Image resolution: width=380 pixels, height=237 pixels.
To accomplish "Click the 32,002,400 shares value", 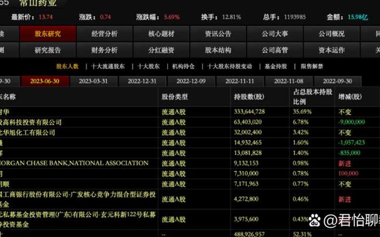I will [x=247, y=132].
